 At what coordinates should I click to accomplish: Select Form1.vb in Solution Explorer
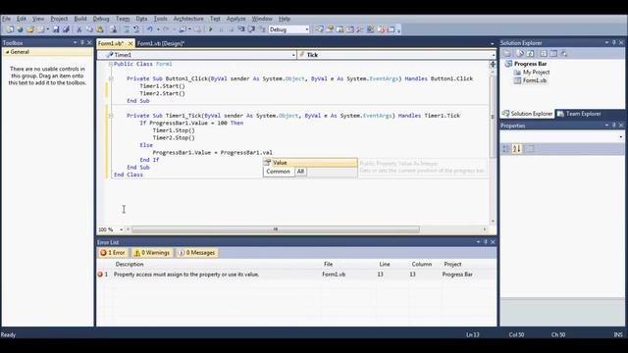[x=534, y=80]
